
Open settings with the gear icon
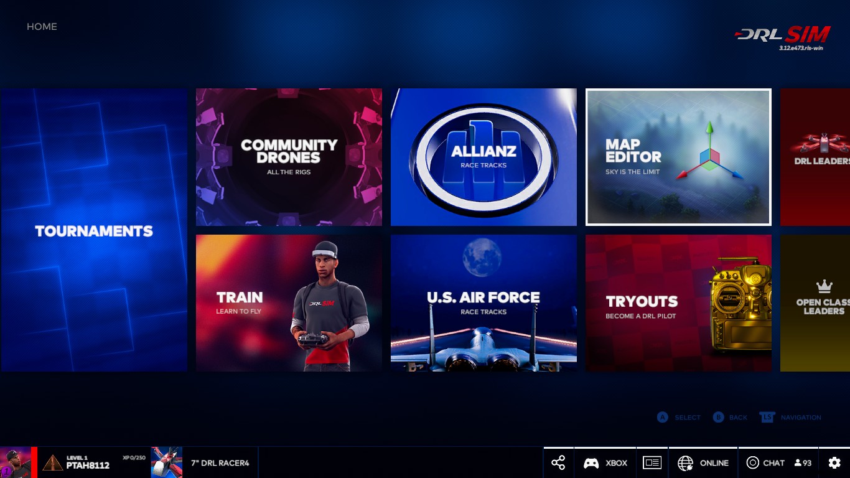coord(834,463)
